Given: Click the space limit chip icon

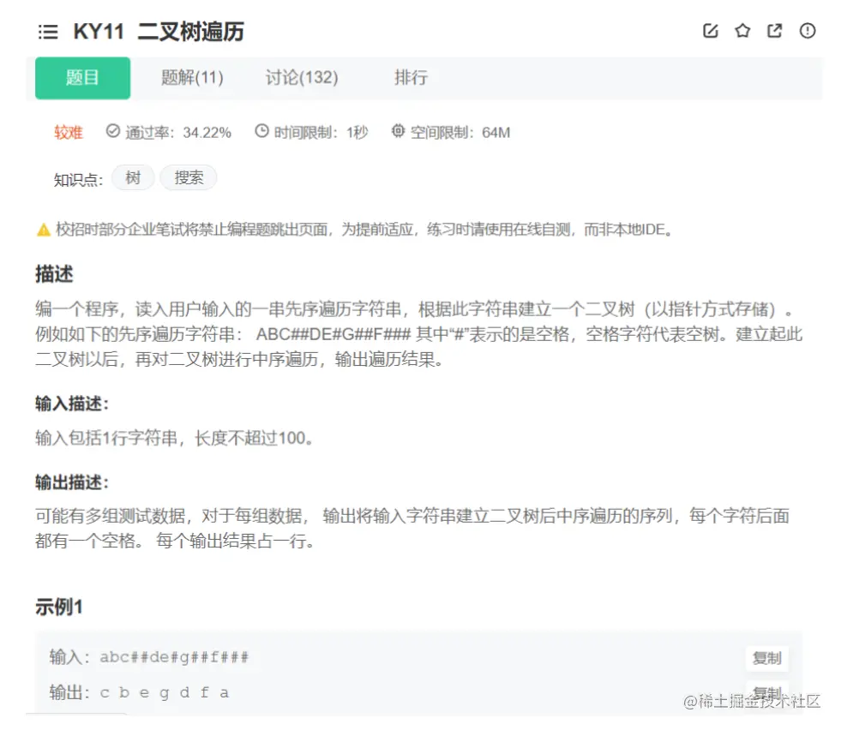Looking at the screenshot, I should [398, 131].
